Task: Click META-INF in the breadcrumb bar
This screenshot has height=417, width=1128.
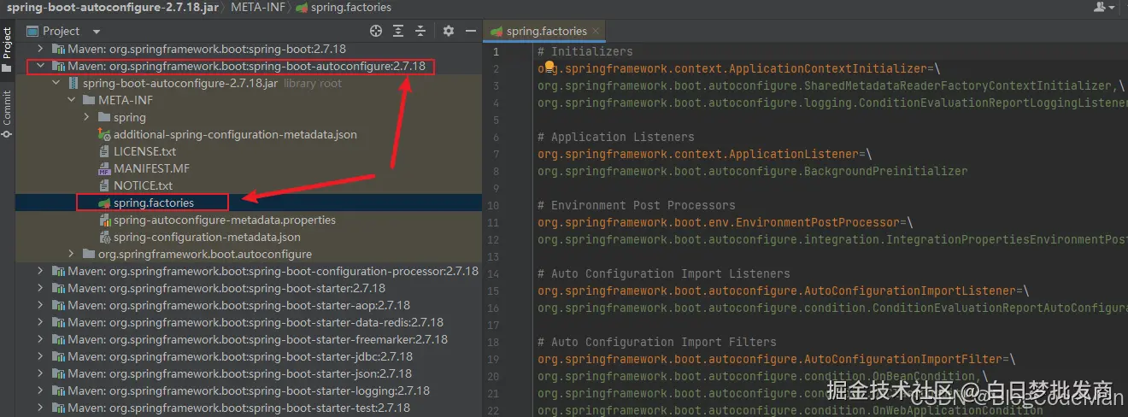Action: [x=258, y=7]
